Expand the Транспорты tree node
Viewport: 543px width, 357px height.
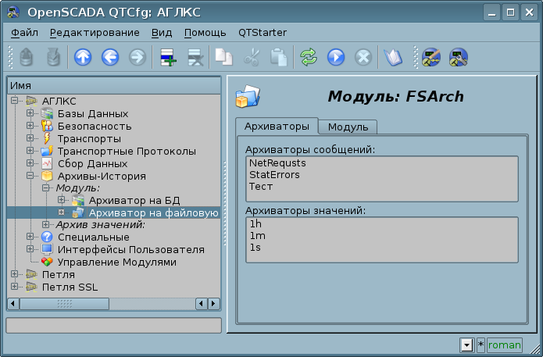[30, 138]
